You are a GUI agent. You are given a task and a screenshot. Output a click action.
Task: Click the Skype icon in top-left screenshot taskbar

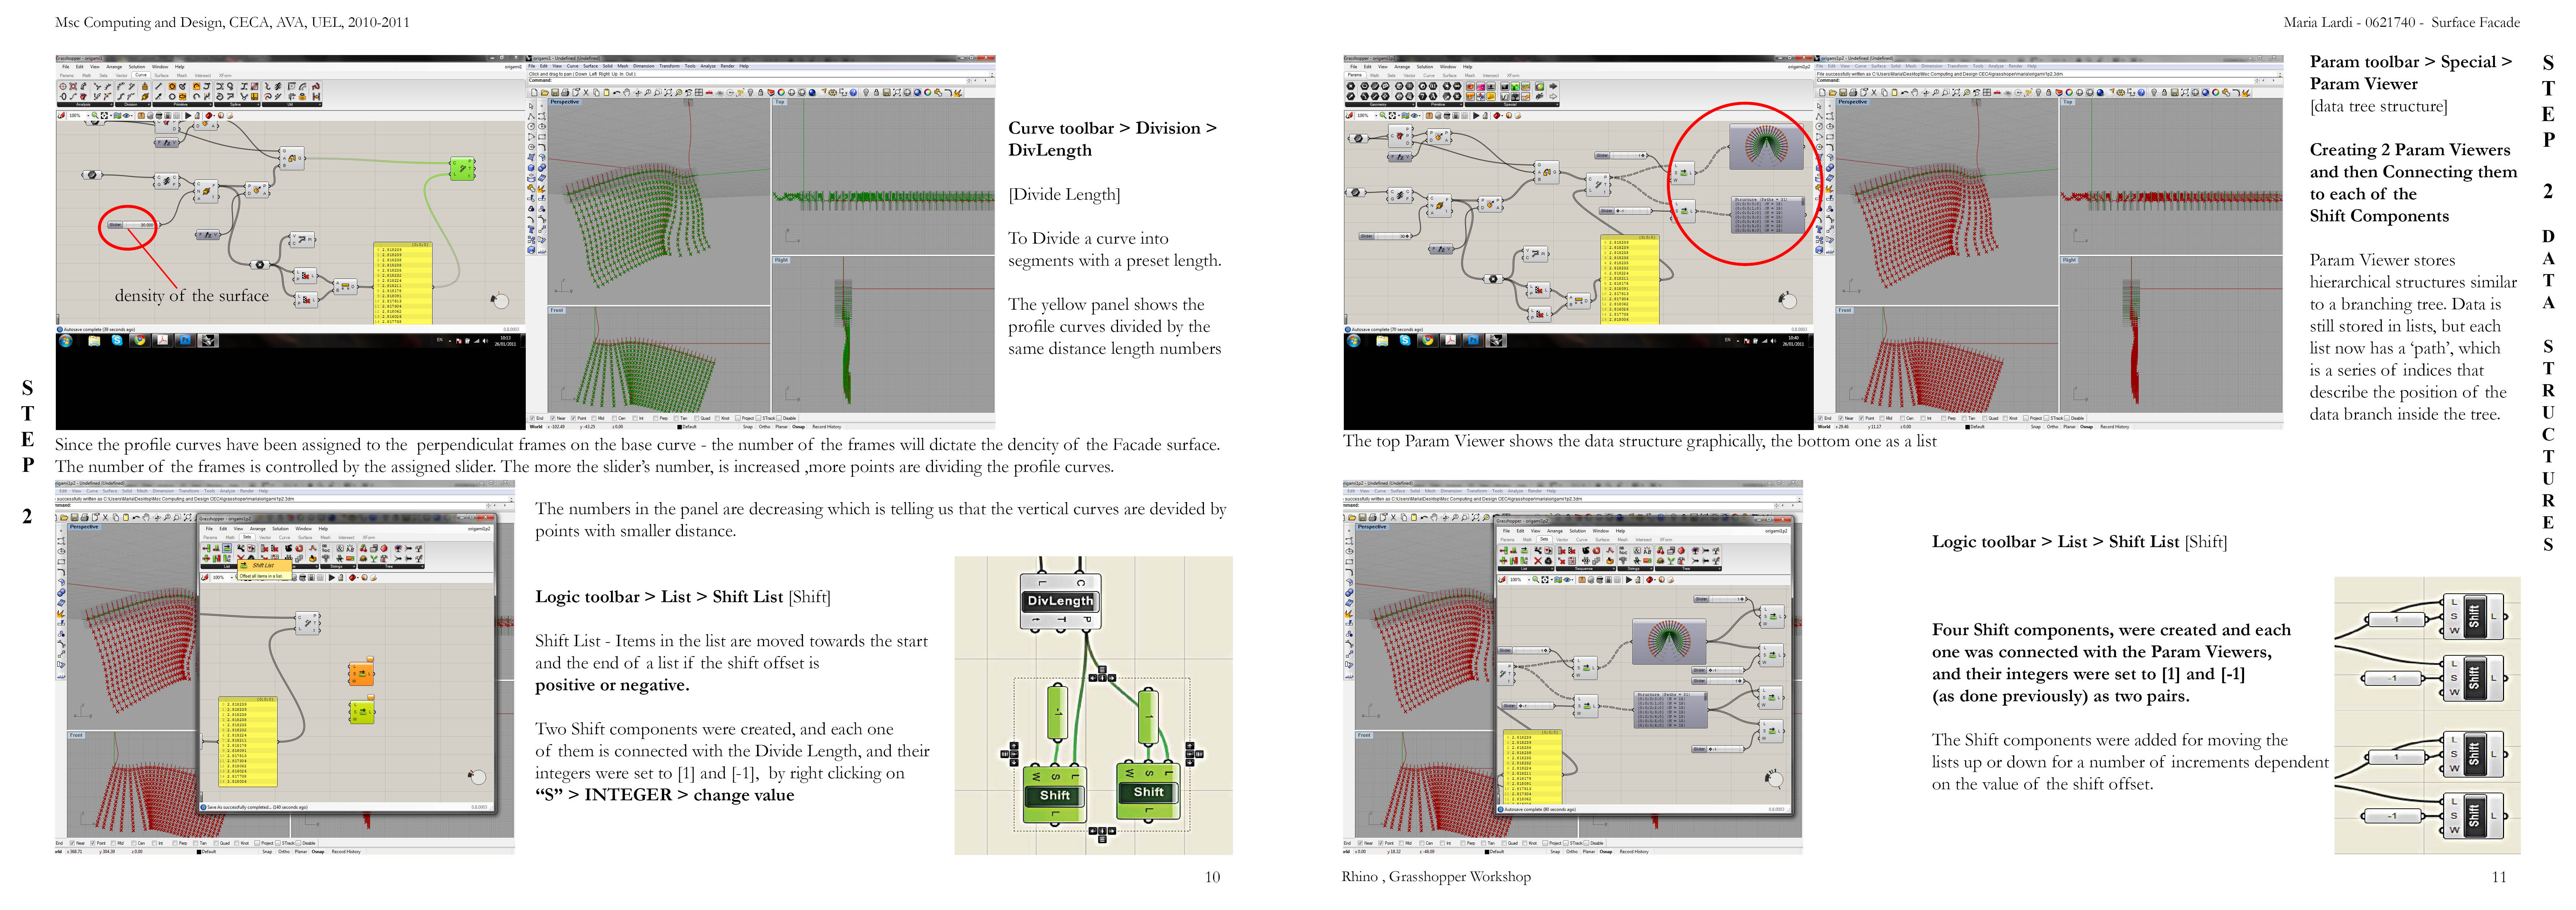point(117,341)
